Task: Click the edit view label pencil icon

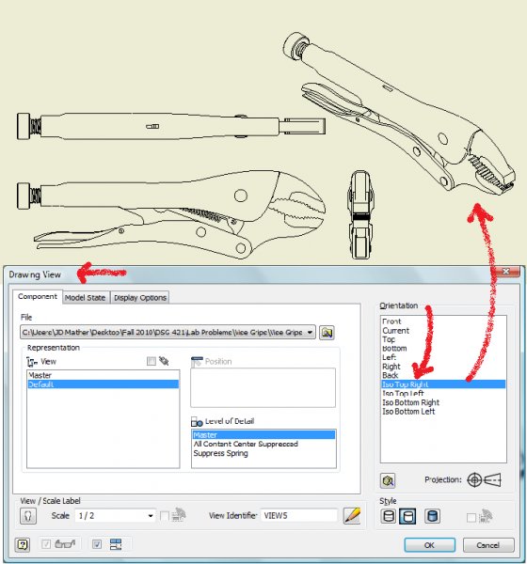Action: (x=352, y=516)
